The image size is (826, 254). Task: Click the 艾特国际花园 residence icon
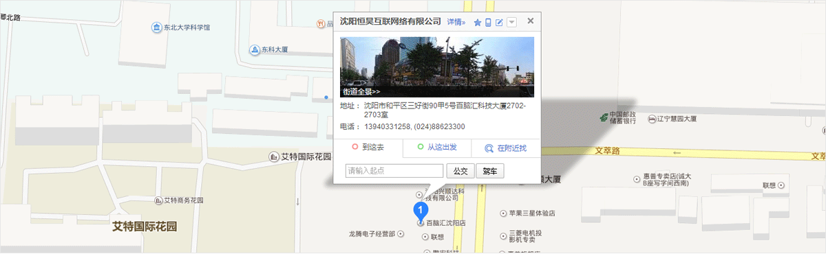(274, 157)
